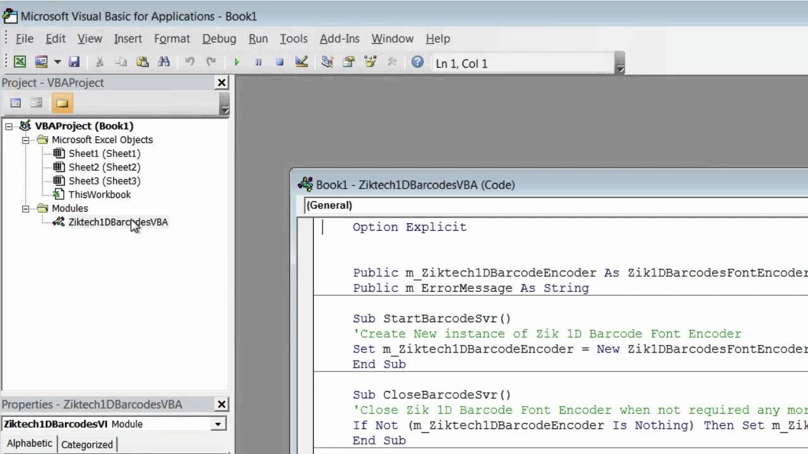This screenshot has height=454, width=808.
Task: Click the Project panel toolbar overflow arrow
Action: pos(224,105)
